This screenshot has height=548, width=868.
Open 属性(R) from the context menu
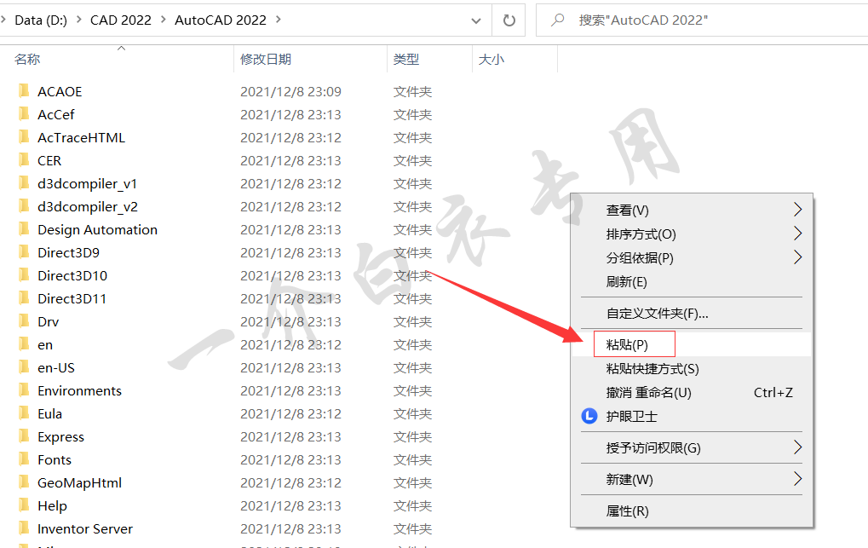692,511
